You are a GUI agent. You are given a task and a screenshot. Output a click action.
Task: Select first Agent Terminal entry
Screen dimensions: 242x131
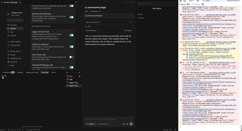click(74, 83)
